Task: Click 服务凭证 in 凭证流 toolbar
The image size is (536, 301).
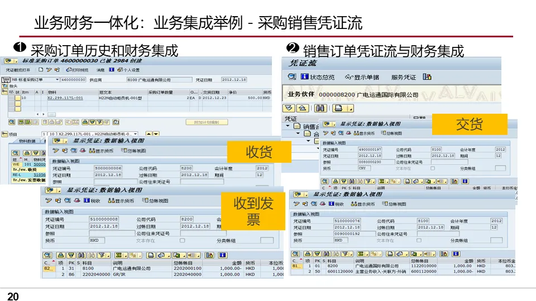Action: (x=404, y=77)
